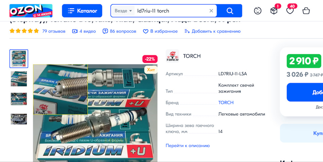Click the magnifier search button
The image size is (323, 162).
click(230, 11)
